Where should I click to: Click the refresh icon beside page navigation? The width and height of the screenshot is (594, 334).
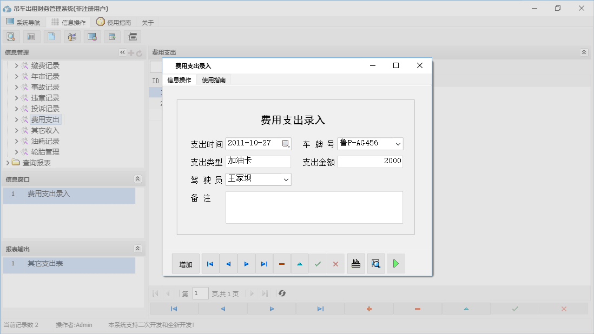[x=281, y=293]
